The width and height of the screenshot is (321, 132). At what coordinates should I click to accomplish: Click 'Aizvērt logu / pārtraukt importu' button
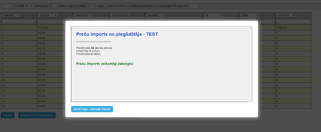pyautogui.click(x=92, y=109)
